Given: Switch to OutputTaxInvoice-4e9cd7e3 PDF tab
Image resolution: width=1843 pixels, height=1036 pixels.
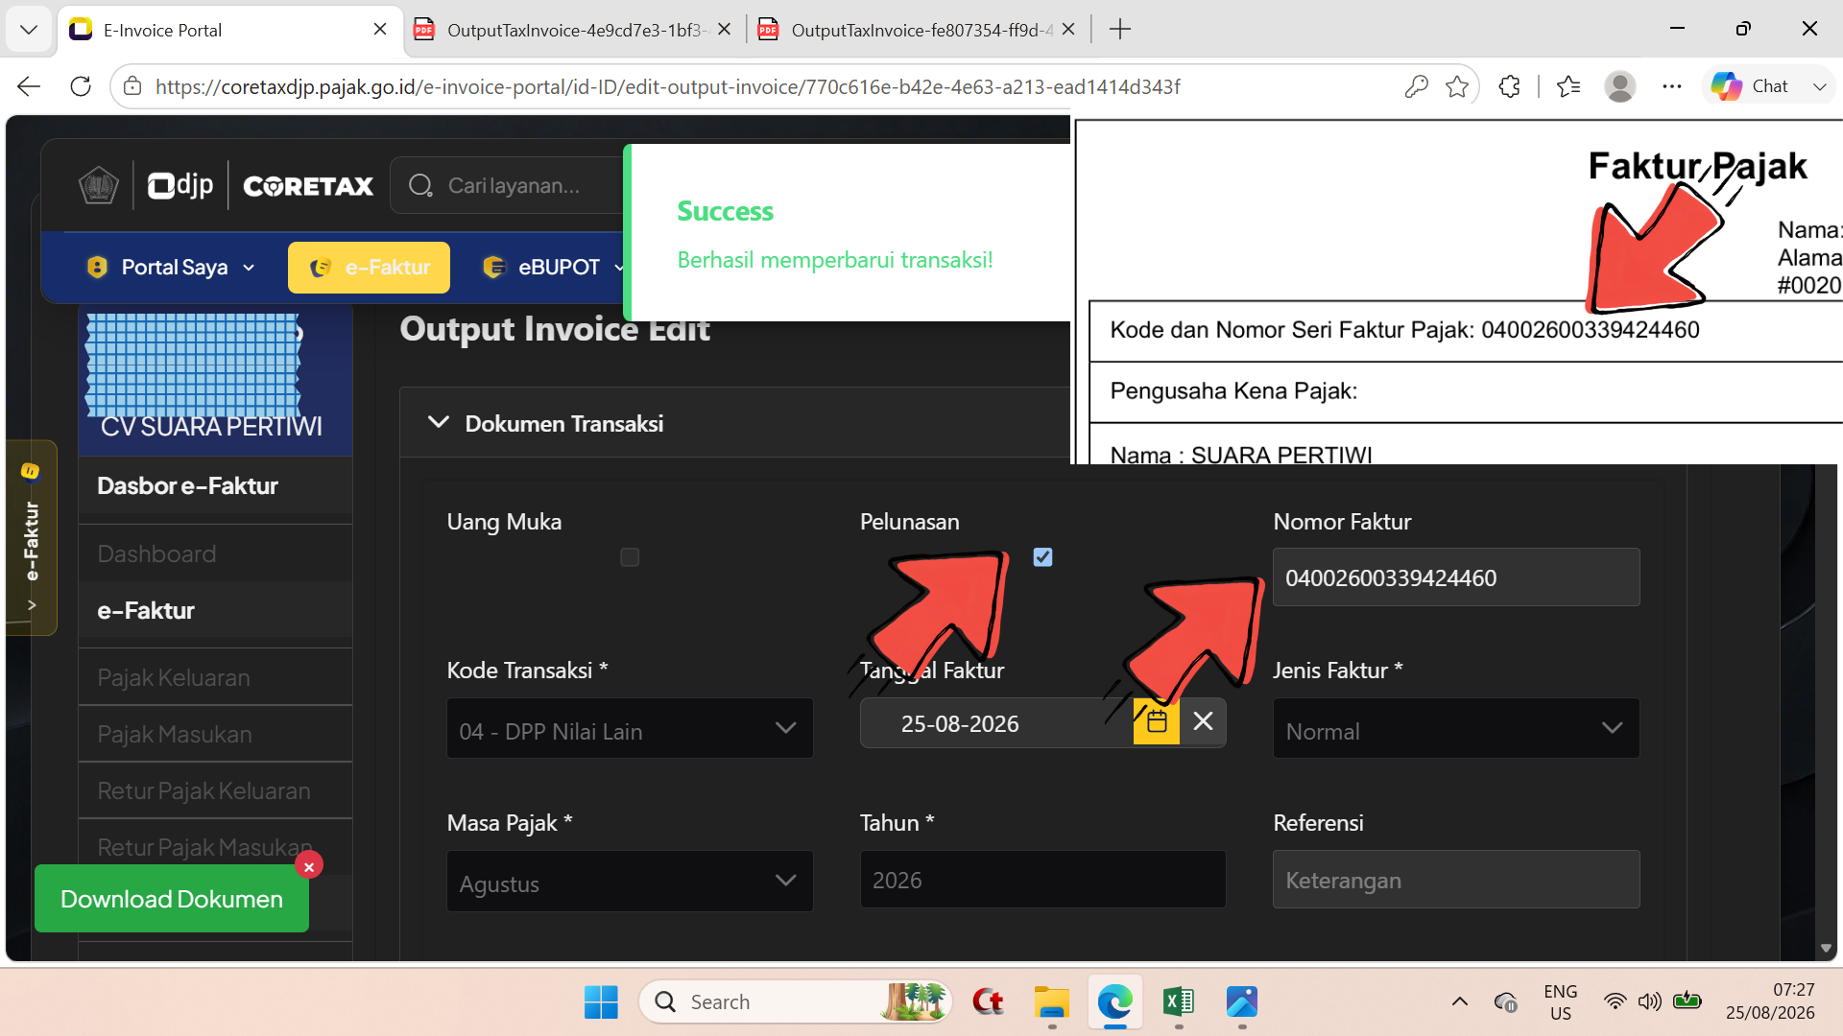Looking at the screenshot, I should coord(573,30).
